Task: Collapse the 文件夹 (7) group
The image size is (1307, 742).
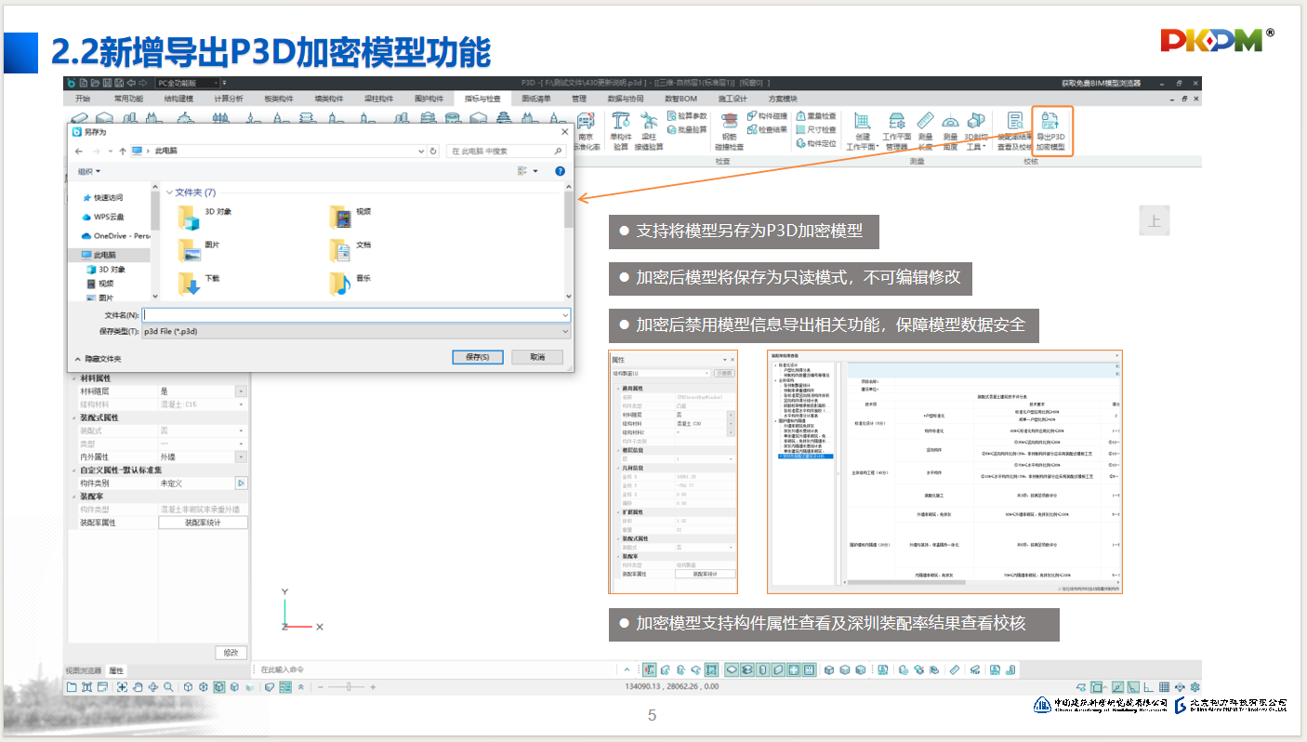Action: pos(169,192)
